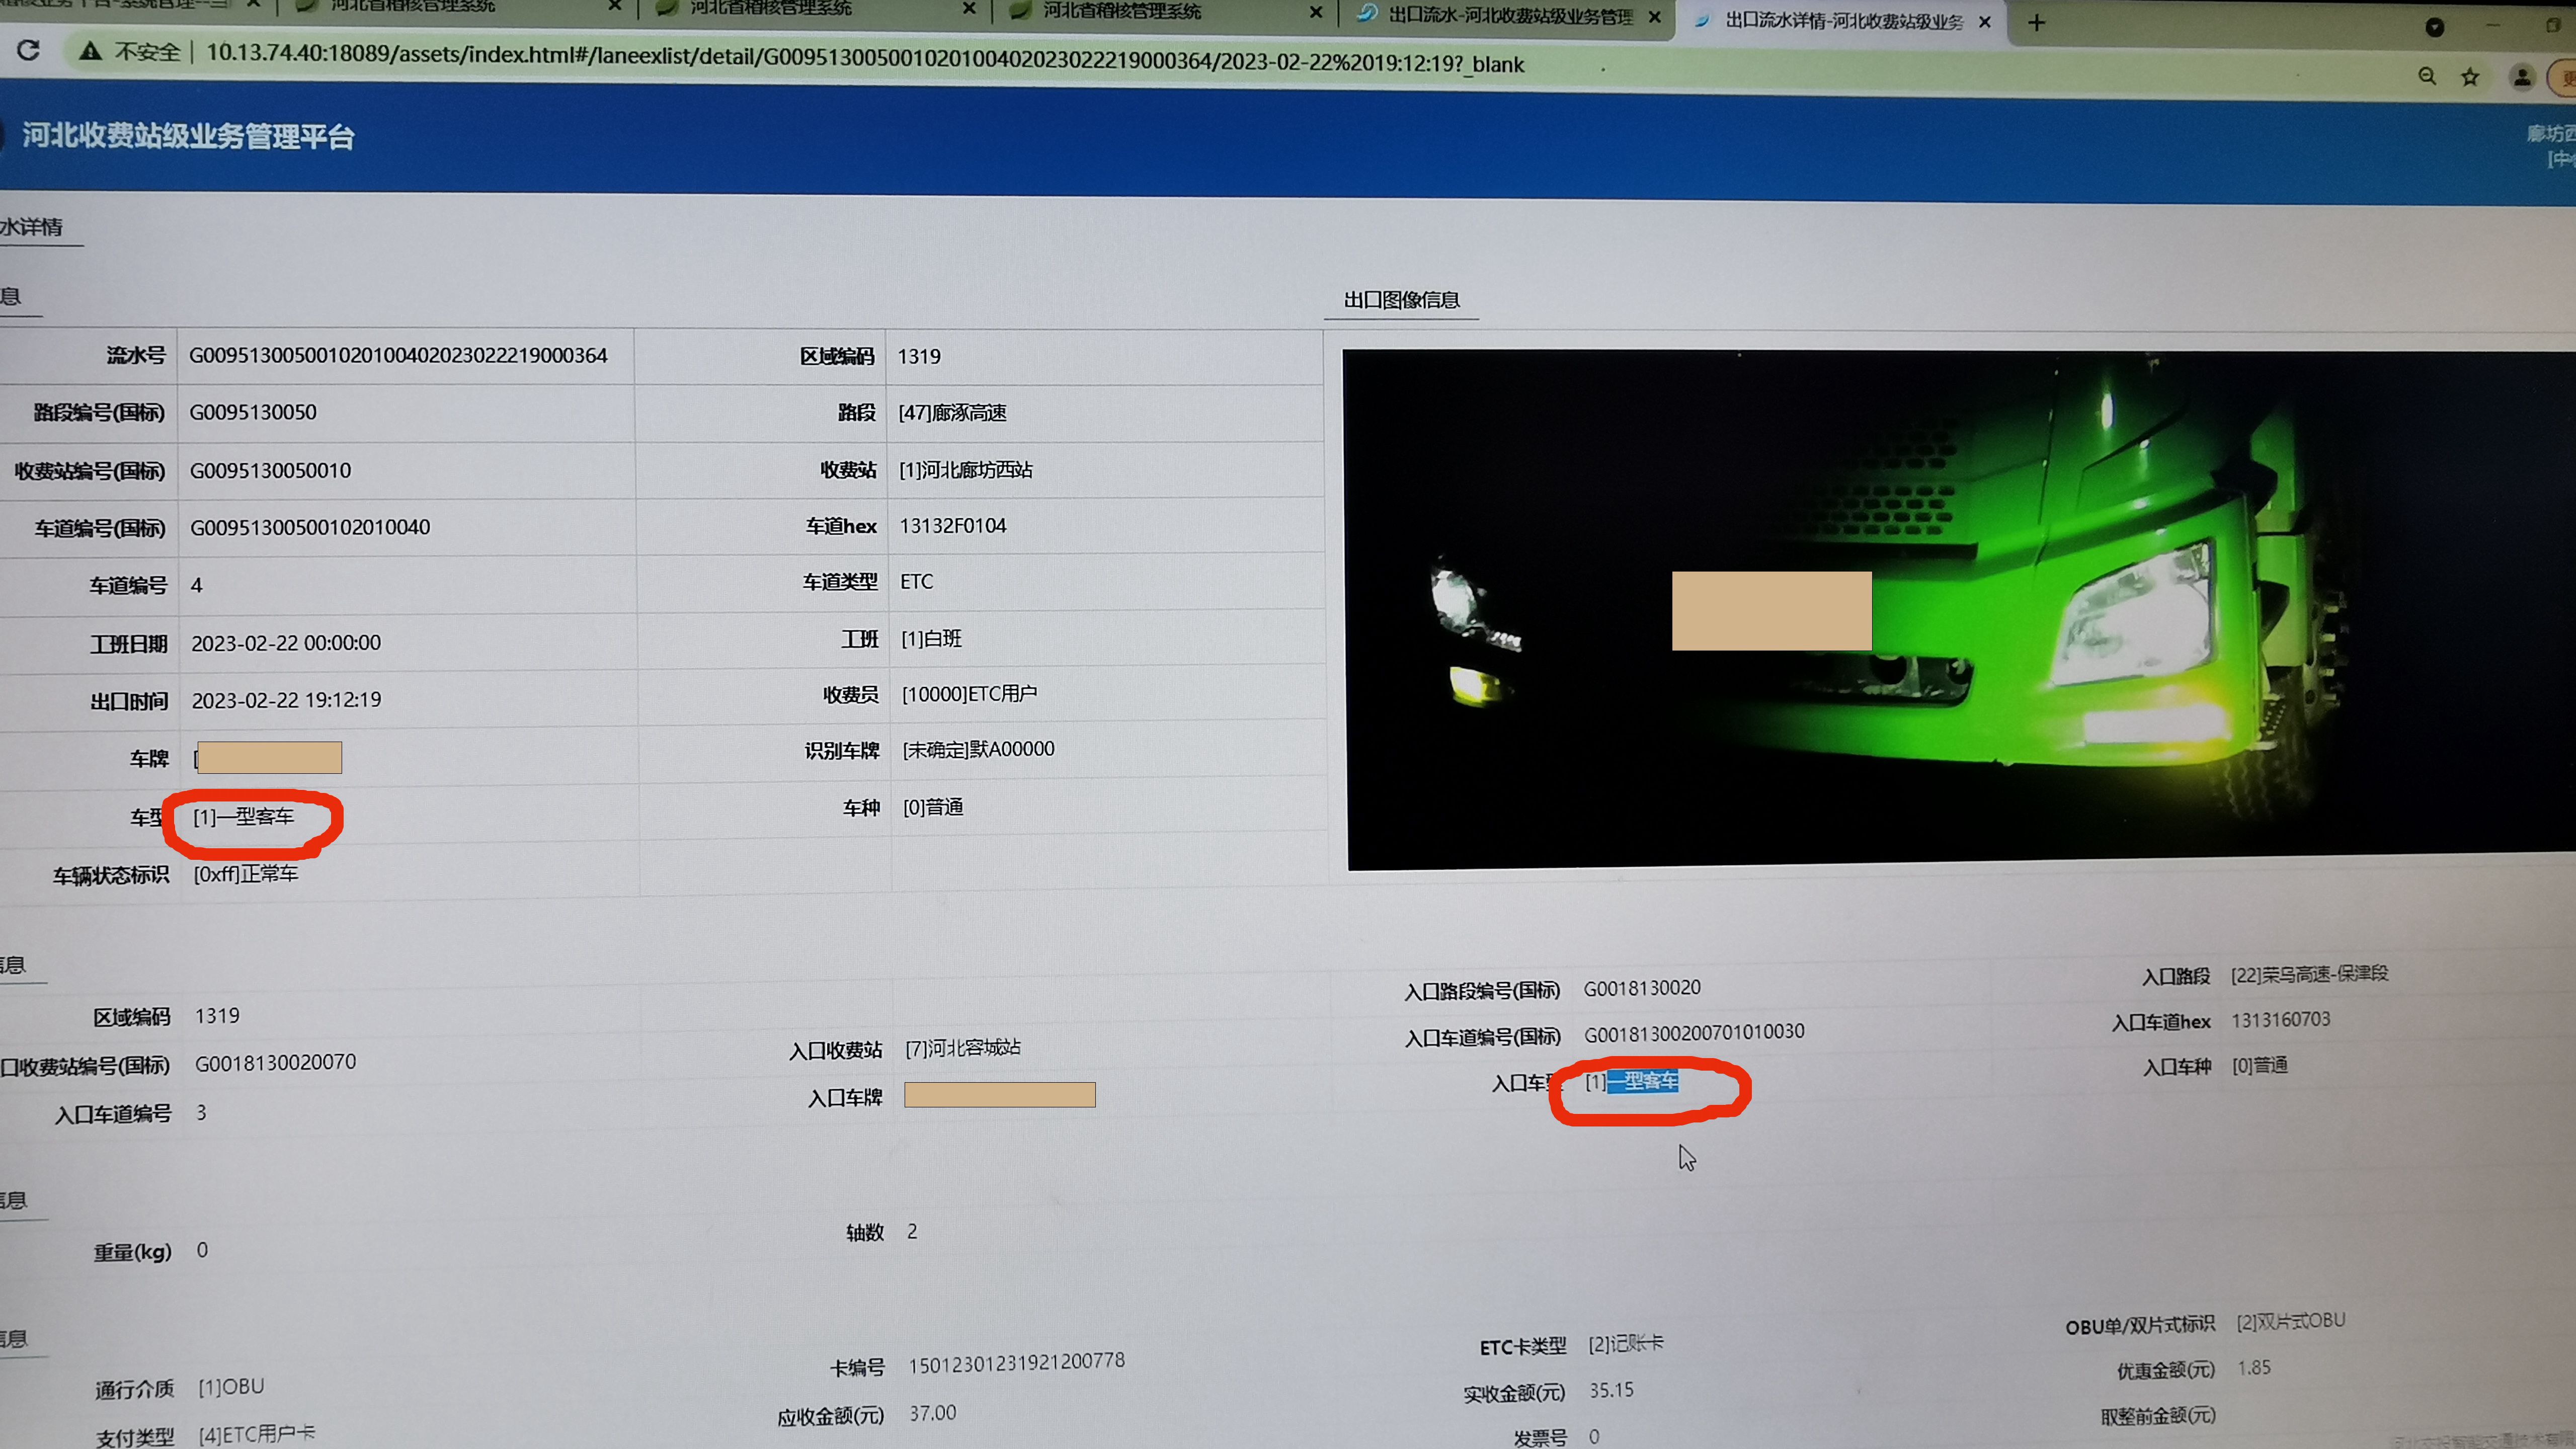
Task: Open a new browser tab with plus
Action: coord(2036,22)
